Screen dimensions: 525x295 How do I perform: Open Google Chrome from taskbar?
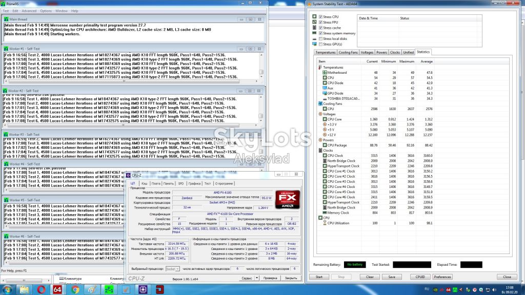(75, 289)
